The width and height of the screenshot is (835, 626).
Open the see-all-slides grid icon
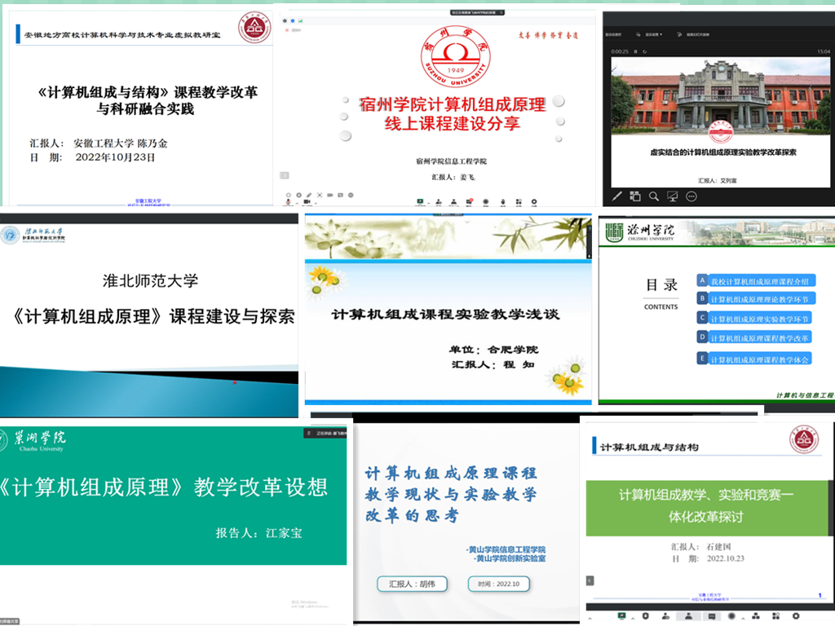coord(635,196)
